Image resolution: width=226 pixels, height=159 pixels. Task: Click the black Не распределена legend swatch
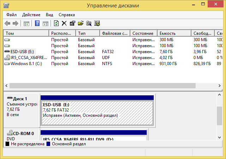click(x=7, y=144)
